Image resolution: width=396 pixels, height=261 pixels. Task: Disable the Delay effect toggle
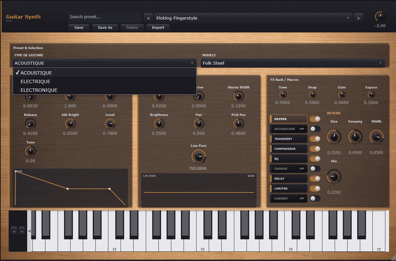point(315,179)
